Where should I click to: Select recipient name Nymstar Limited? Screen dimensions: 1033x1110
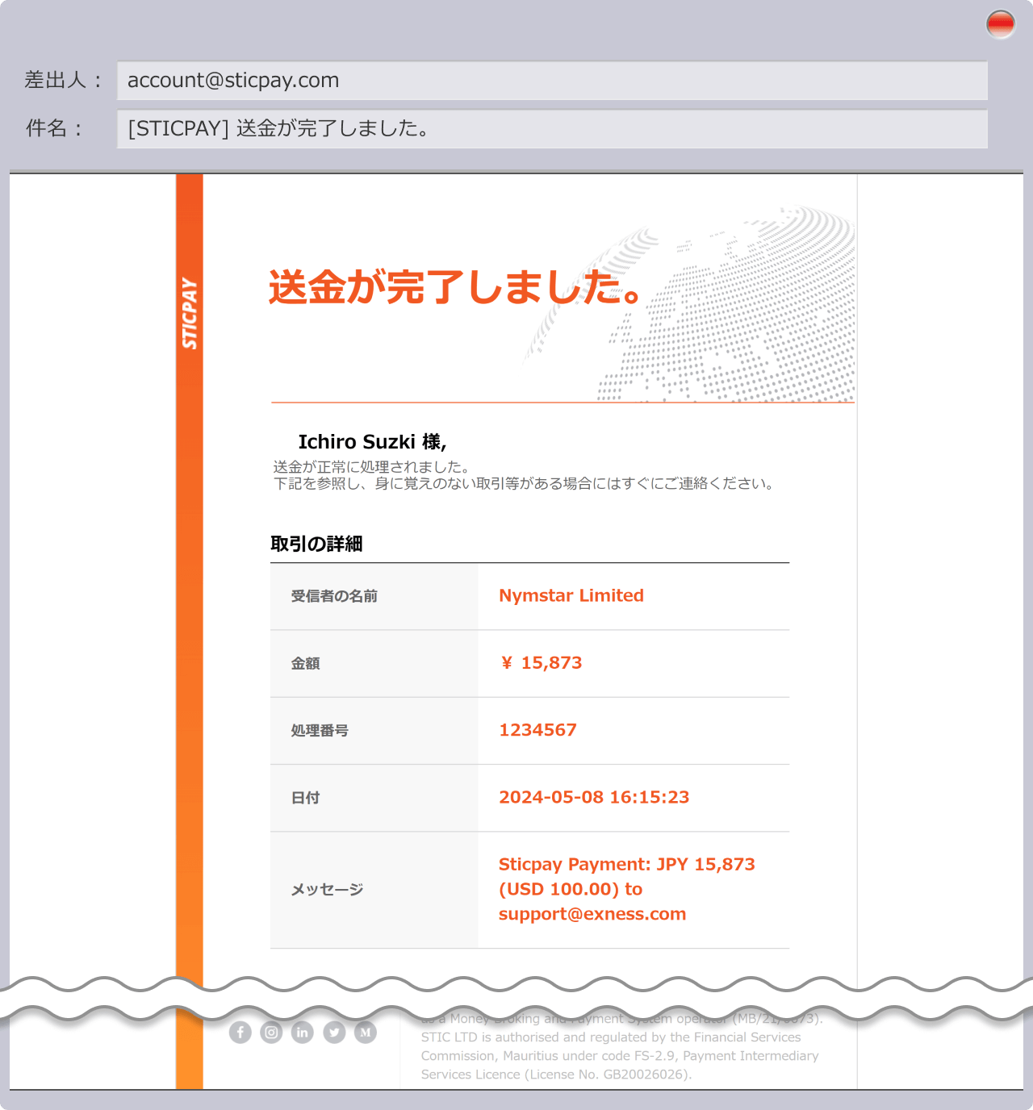pos(571,595)
